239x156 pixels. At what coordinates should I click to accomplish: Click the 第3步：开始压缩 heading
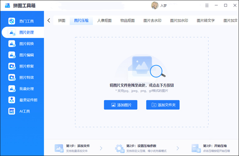(215, 146)
